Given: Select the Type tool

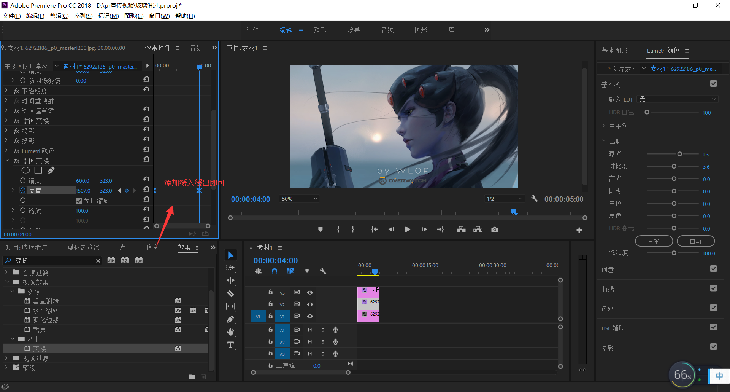Looking at the screenshot, I should tap(230, 345).
